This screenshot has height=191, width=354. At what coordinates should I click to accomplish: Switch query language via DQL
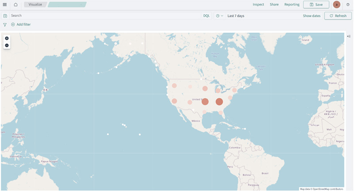(x=206, y=16)
